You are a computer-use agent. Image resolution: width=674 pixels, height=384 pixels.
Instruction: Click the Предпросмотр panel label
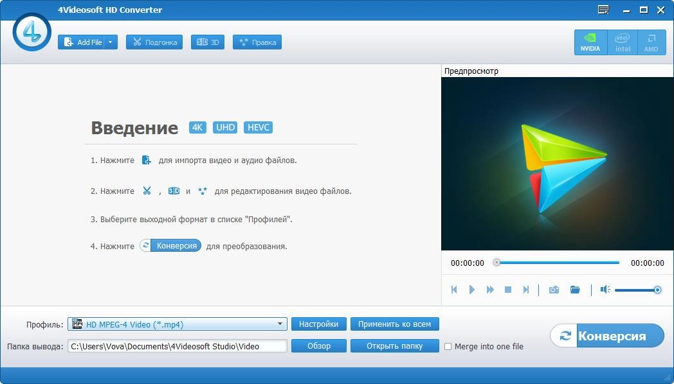[471, 71]
